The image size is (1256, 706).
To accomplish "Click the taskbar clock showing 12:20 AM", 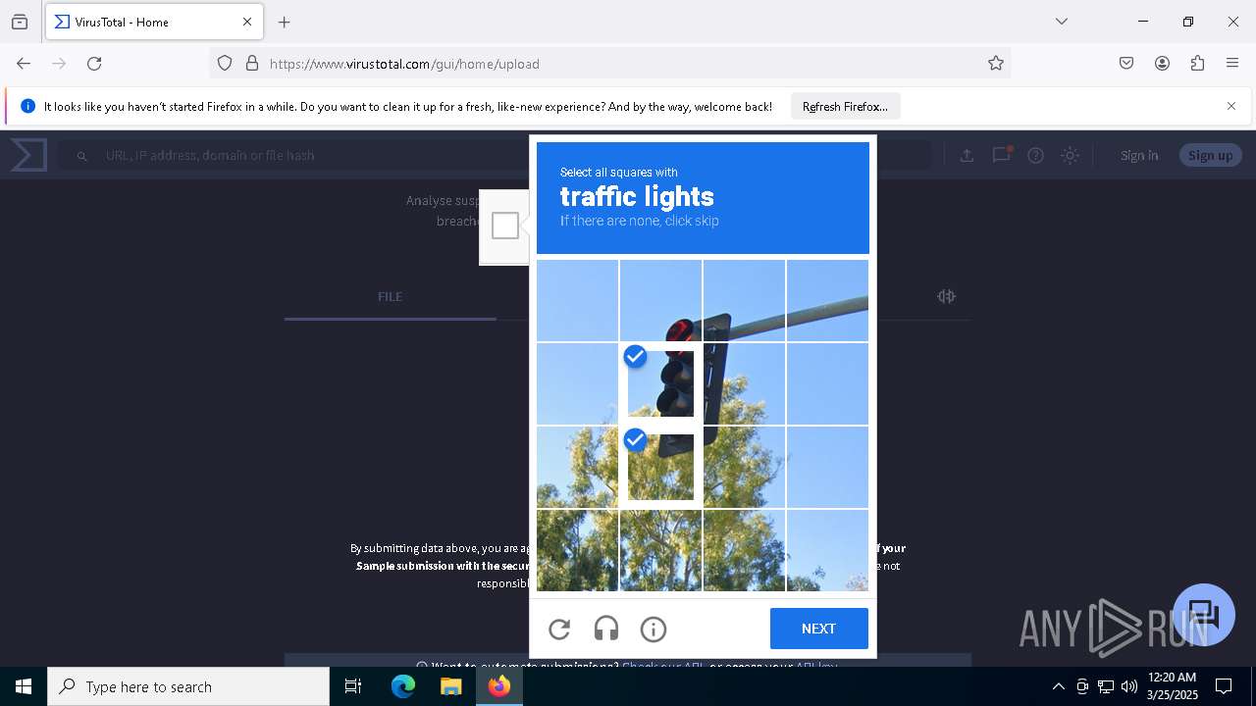I will tap(1173, 686).
